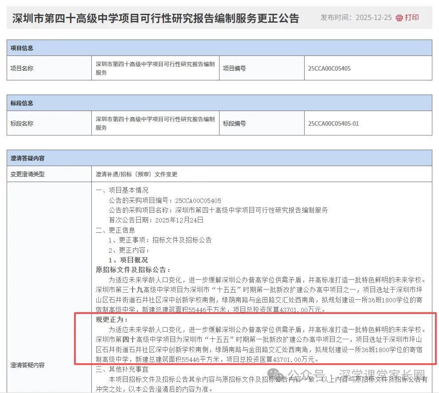Click the 一、项目基本情况 heading
439x393 pixels.
122,191
